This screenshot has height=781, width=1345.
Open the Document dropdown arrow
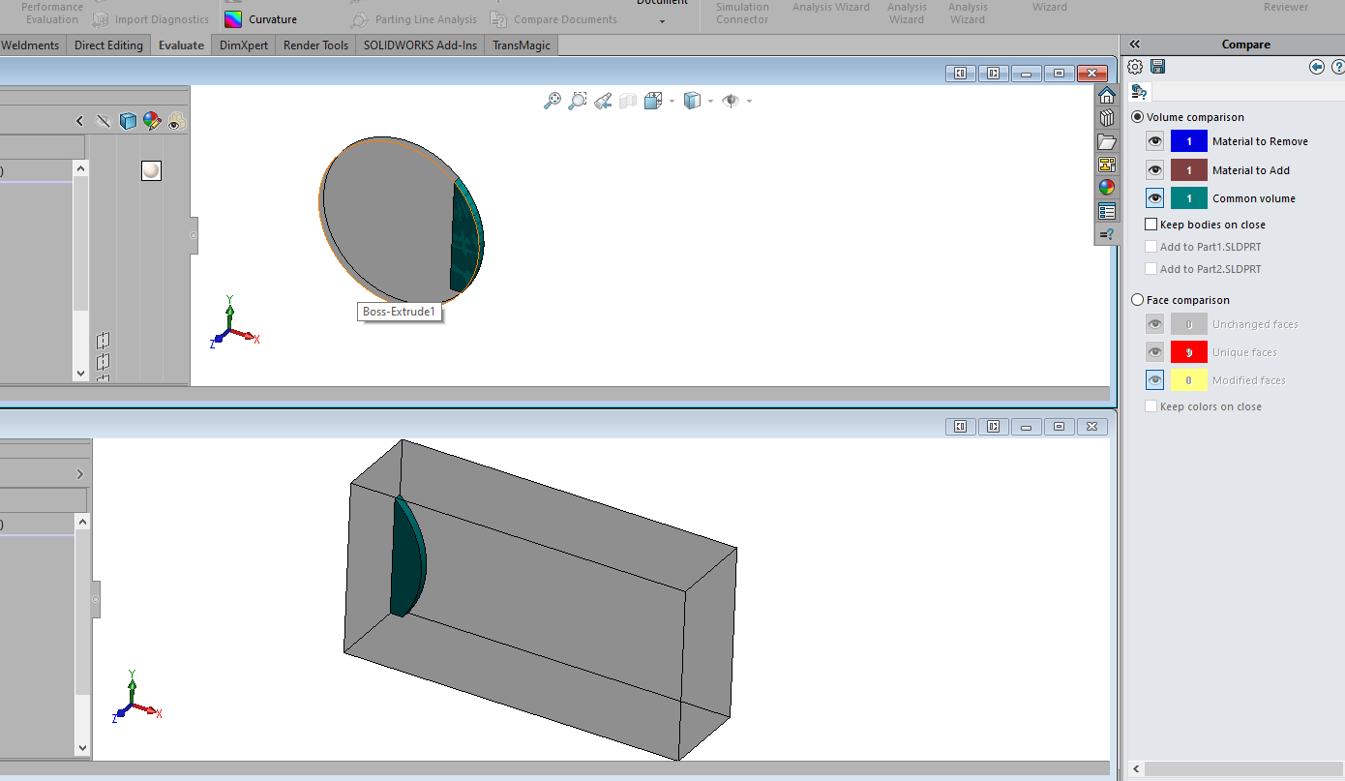663,20
